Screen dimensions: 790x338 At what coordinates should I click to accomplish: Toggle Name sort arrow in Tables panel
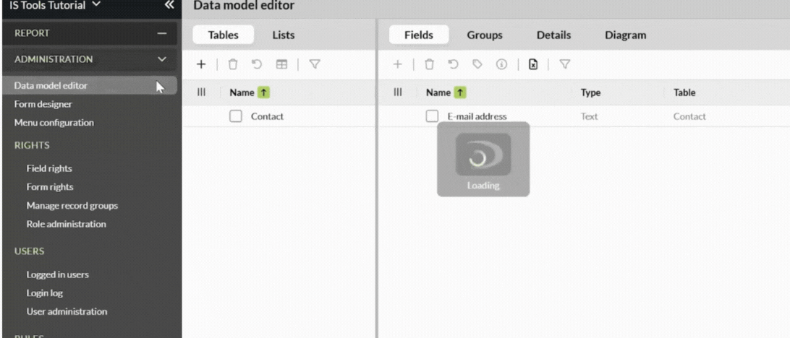(x=263, y=92)
